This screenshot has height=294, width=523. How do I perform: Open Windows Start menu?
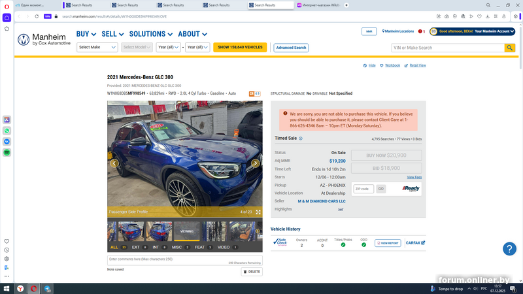(x=7, y=289)
